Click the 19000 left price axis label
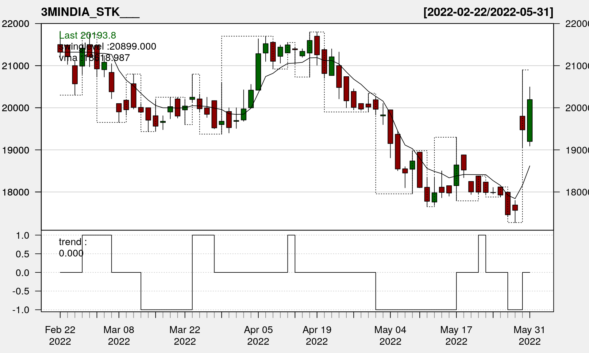 pyautogui.click(x=16, y=150)
